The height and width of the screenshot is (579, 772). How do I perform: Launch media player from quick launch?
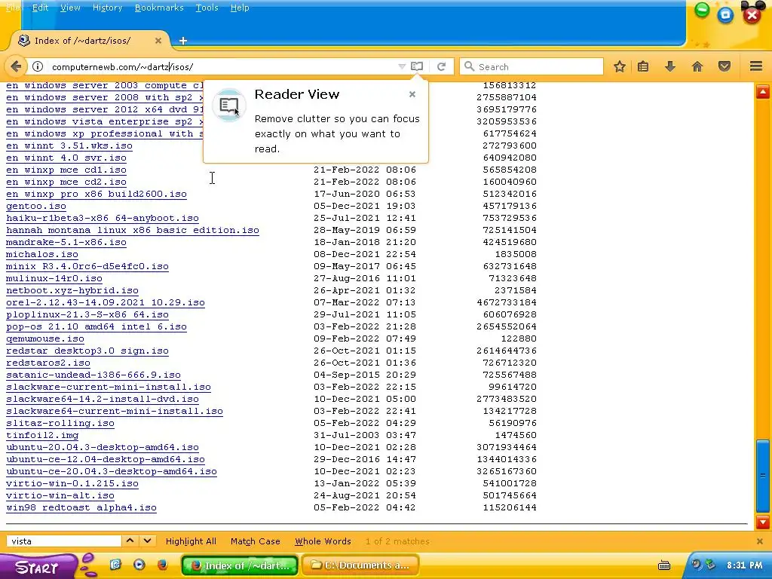139,564
